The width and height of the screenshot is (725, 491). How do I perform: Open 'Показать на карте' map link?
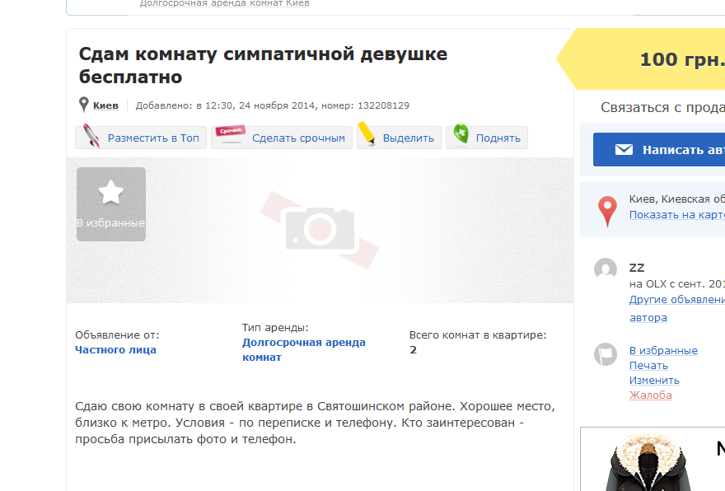coord(676,214)
